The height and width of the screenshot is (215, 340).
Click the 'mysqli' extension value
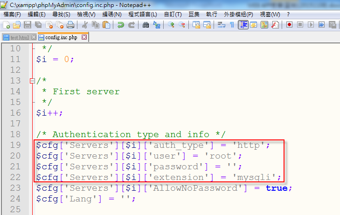coord(254,177)
